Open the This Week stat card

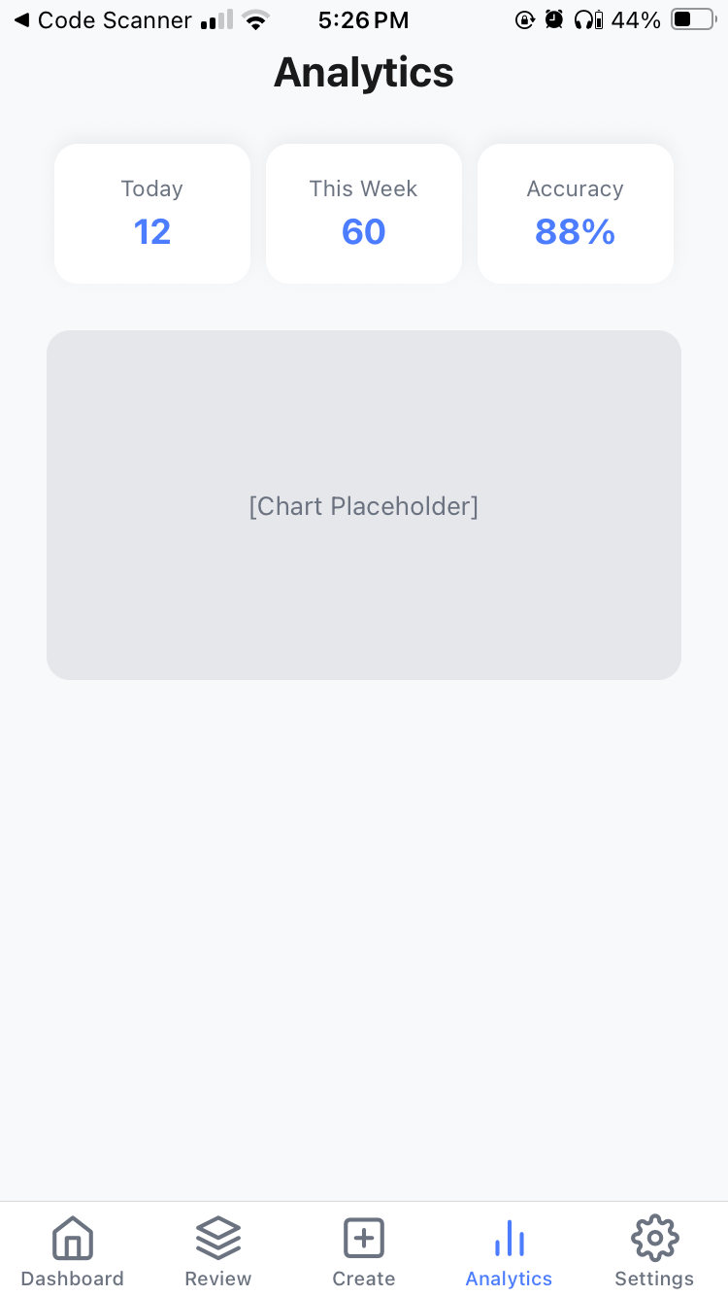pyautogui.click(x=364, y=214)
